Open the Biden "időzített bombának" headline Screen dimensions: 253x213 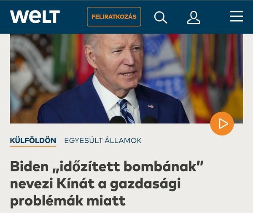tap(107, 184)
